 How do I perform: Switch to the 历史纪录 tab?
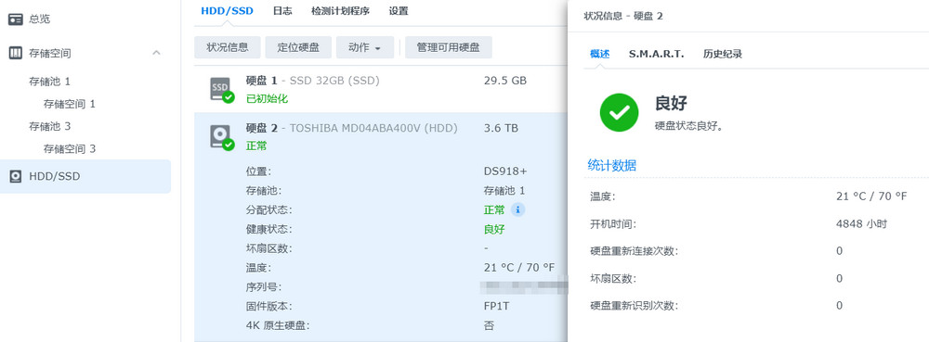(722, 54)
